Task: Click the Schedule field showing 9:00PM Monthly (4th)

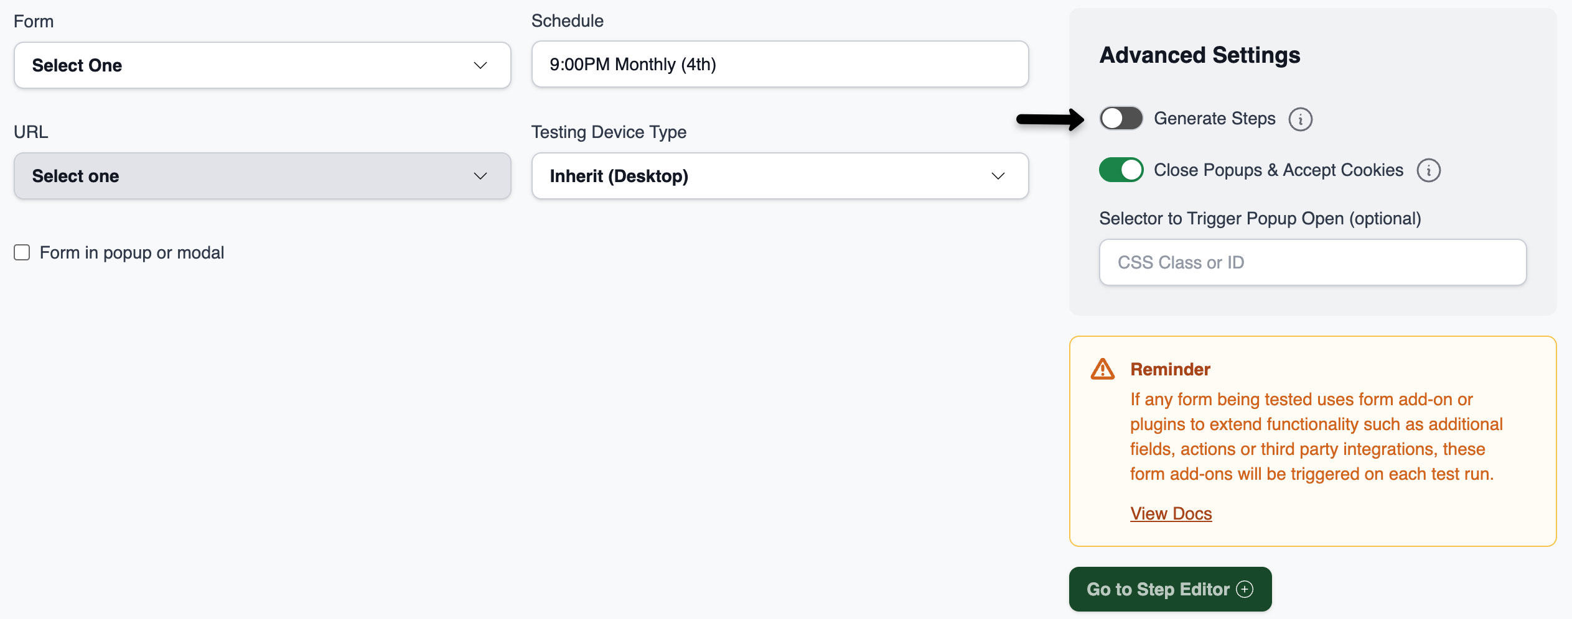Action: (x=779, y=64)
